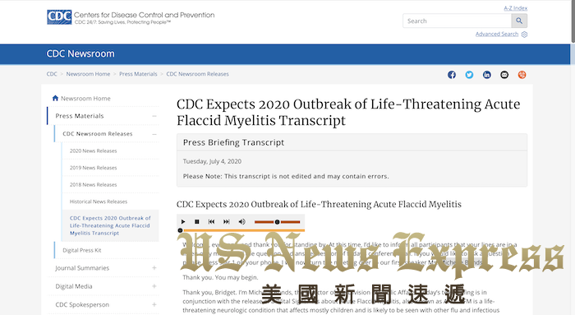
Task: Share page on Facebook
Action: click(452, 75)
